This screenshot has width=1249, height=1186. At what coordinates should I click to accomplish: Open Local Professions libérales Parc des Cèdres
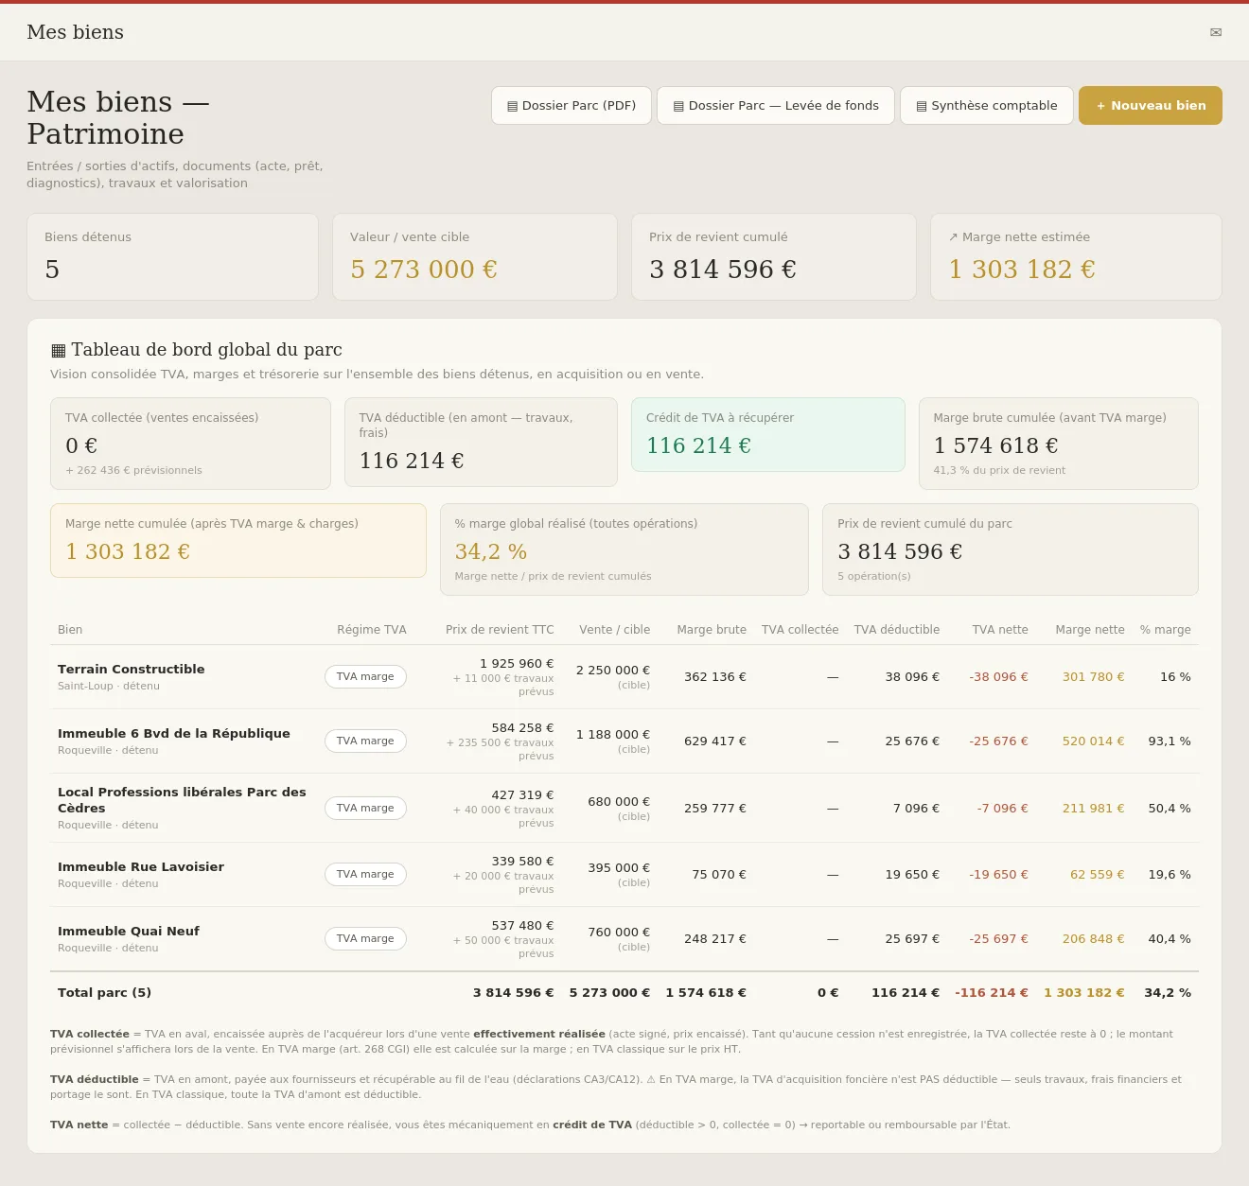click(624, 809)
